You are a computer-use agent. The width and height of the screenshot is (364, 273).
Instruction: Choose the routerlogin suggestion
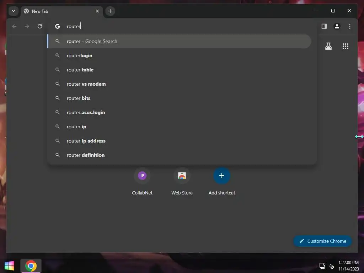coord(179,55)
